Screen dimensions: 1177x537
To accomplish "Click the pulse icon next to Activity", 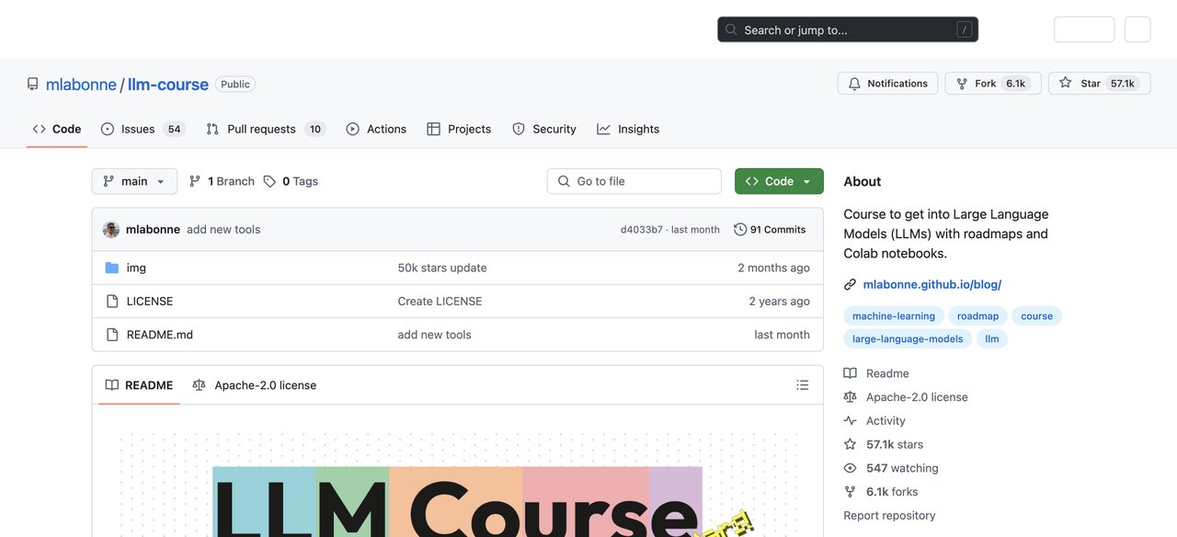I will tap(850, 420).
